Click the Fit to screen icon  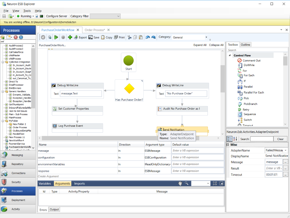tap(215, 183)
